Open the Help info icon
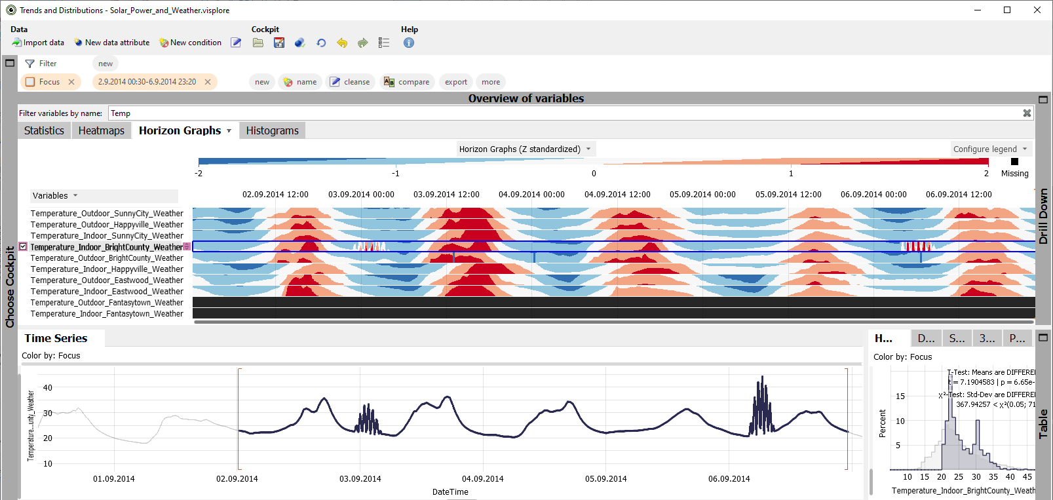 409,43
